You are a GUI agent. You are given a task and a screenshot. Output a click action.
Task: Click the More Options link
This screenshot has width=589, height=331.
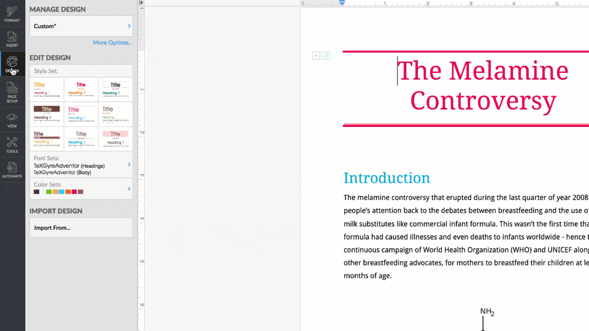coord(112,43)
